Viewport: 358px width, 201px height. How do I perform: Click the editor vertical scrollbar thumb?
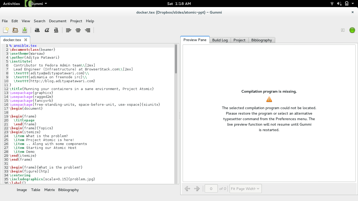tap(176, 59)
